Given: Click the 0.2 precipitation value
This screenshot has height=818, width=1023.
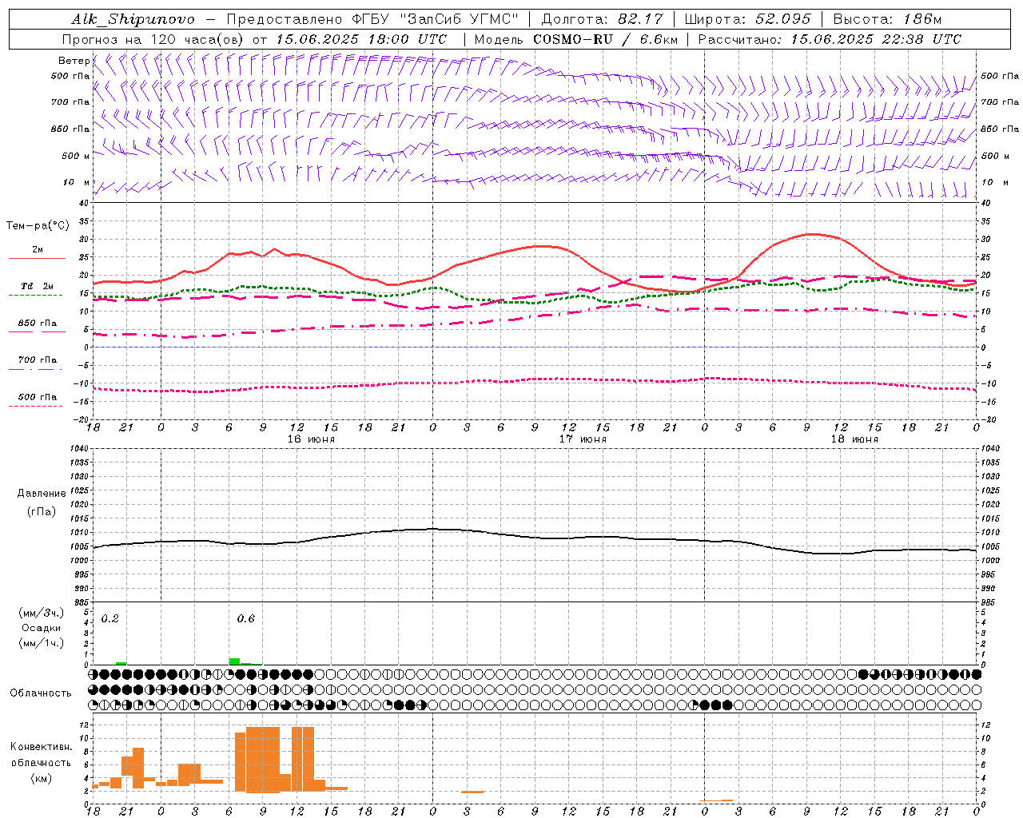Looking at the screenshot, I should coord(110,619).
